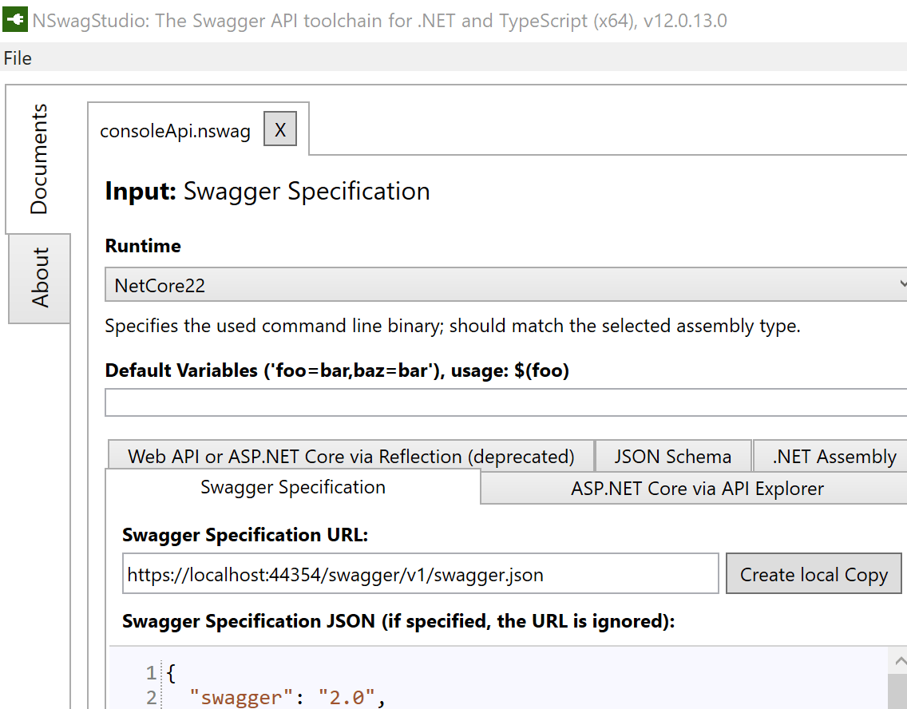Focus the Default Variables text field
907x709 pixels.
(x=505, y=402)
